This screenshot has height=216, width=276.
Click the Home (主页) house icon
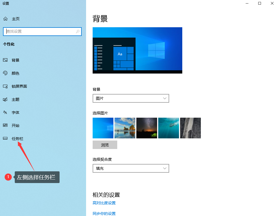tap(5, 19)
